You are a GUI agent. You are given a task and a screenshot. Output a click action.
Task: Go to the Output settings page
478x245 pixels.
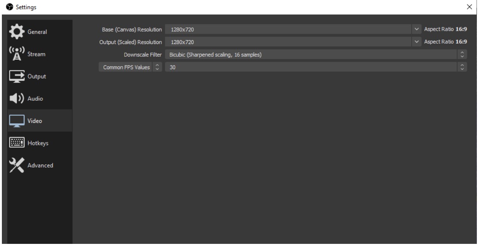click(x=40, y=76)
